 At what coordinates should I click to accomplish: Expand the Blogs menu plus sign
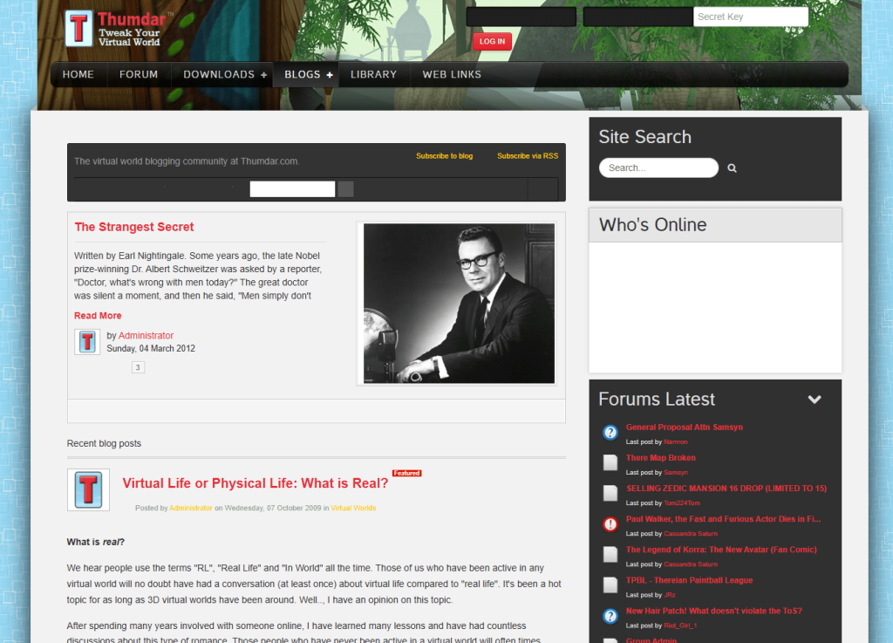pyautogui.click(x=329, y=75)
